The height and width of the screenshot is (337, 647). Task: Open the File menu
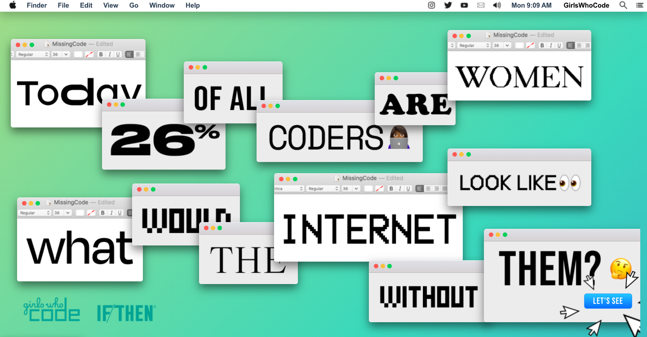[x=63, y=5]
